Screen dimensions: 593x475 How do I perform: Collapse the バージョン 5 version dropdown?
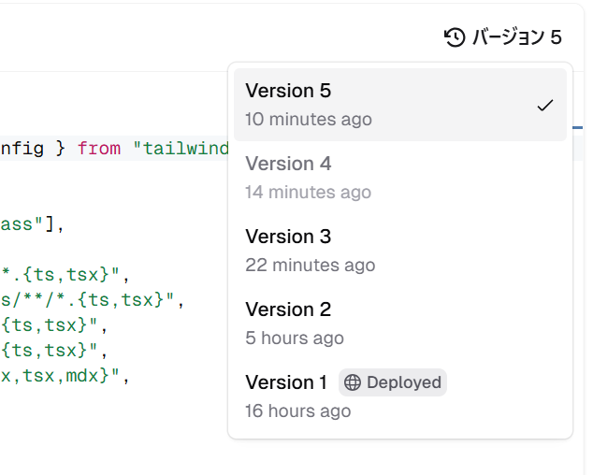[502, 37]
